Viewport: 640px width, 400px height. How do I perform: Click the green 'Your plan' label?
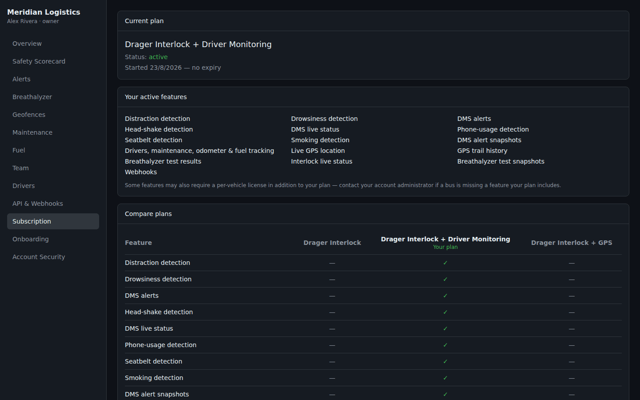pyautogui.click(x=445, y=247)
